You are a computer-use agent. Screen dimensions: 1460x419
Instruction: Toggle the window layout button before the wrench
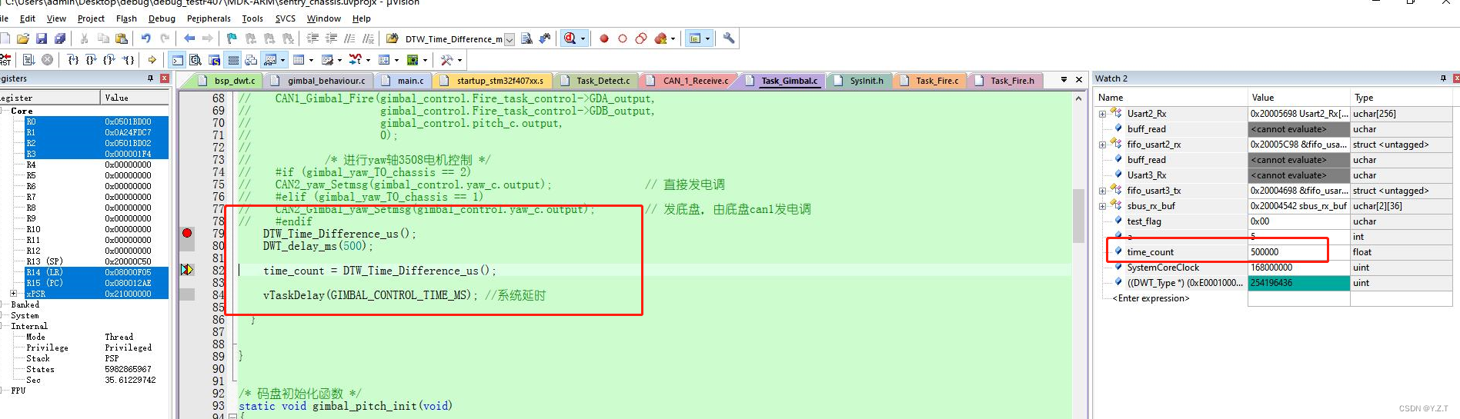[x=695, y=38]
